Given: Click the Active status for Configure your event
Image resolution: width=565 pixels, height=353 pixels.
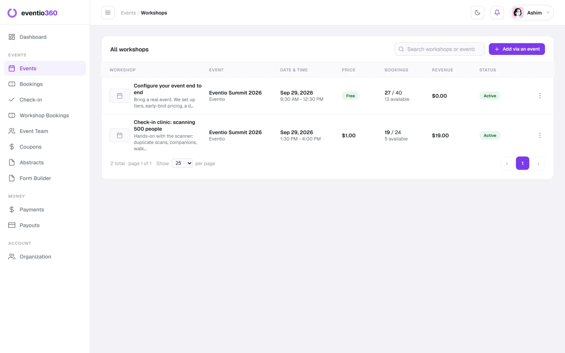Looking at the screenshot, I should 490,96.
